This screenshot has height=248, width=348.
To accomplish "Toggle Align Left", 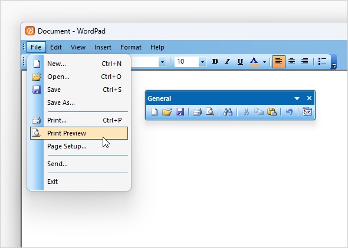I will pyautogui.click(x=279, y=61).
